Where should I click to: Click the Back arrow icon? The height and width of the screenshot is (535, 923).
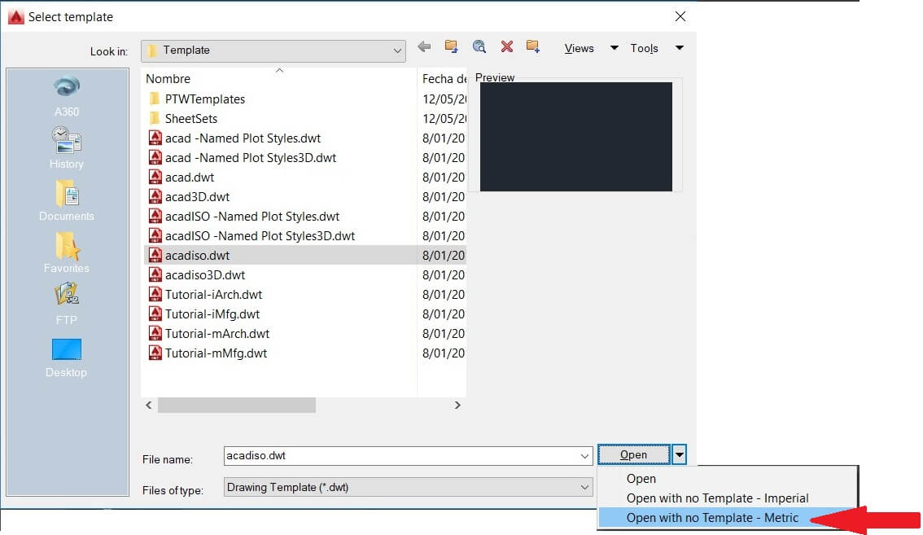click(x=424, y=47)
